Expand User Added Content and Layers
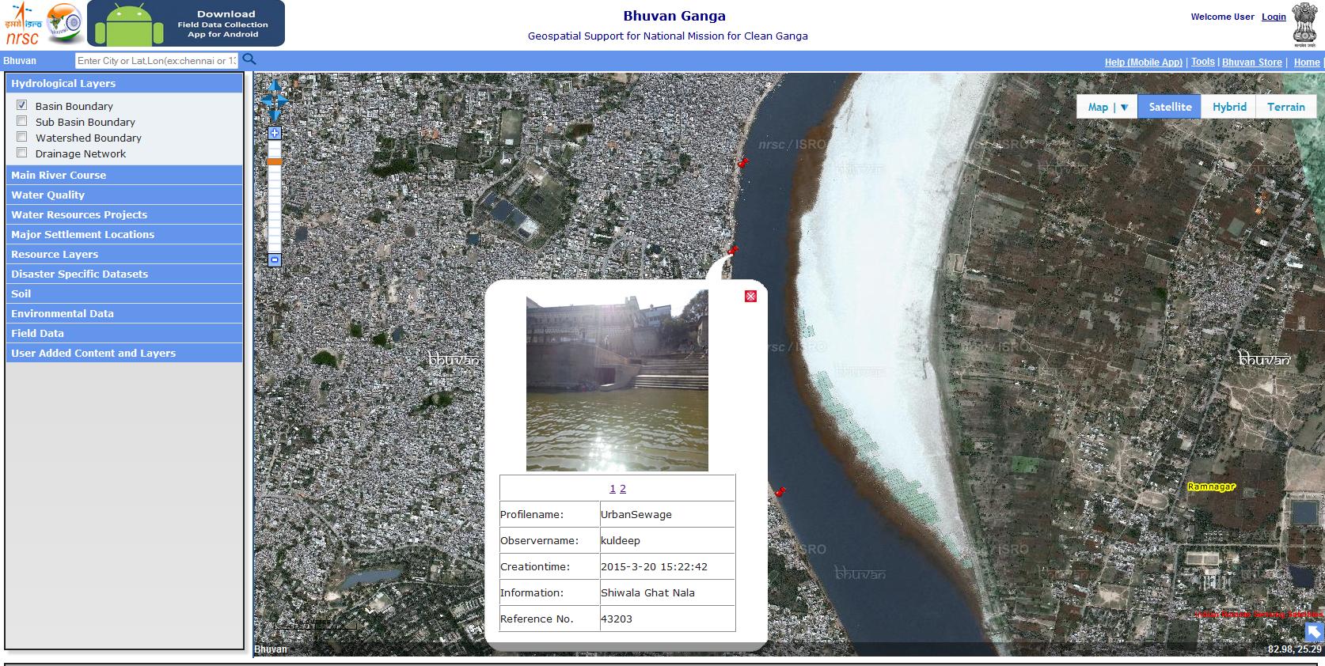The height and width of the screenshot is (666, 1325). 124,353
